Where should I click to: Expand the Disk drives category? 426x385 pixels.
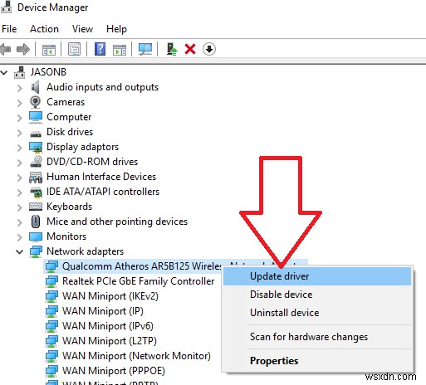coord(19,133)
